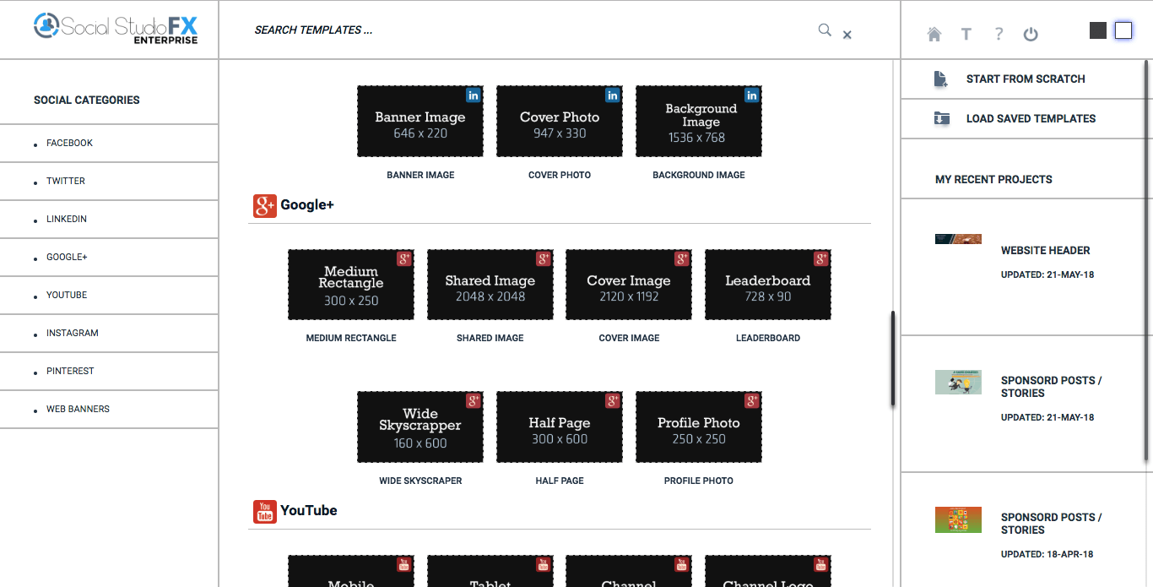
Task: Open the YouTube sidebar category
Action: (x=109, y=296)
